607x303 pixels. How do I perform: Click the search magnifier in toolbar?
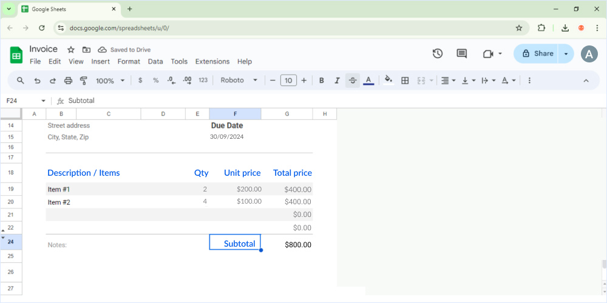[21, 81]
